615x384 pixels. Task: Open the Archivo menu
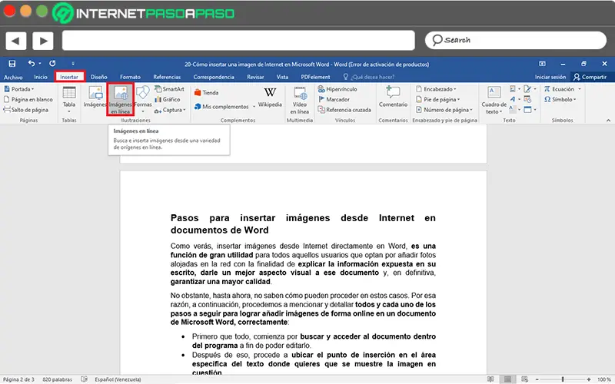13,77
